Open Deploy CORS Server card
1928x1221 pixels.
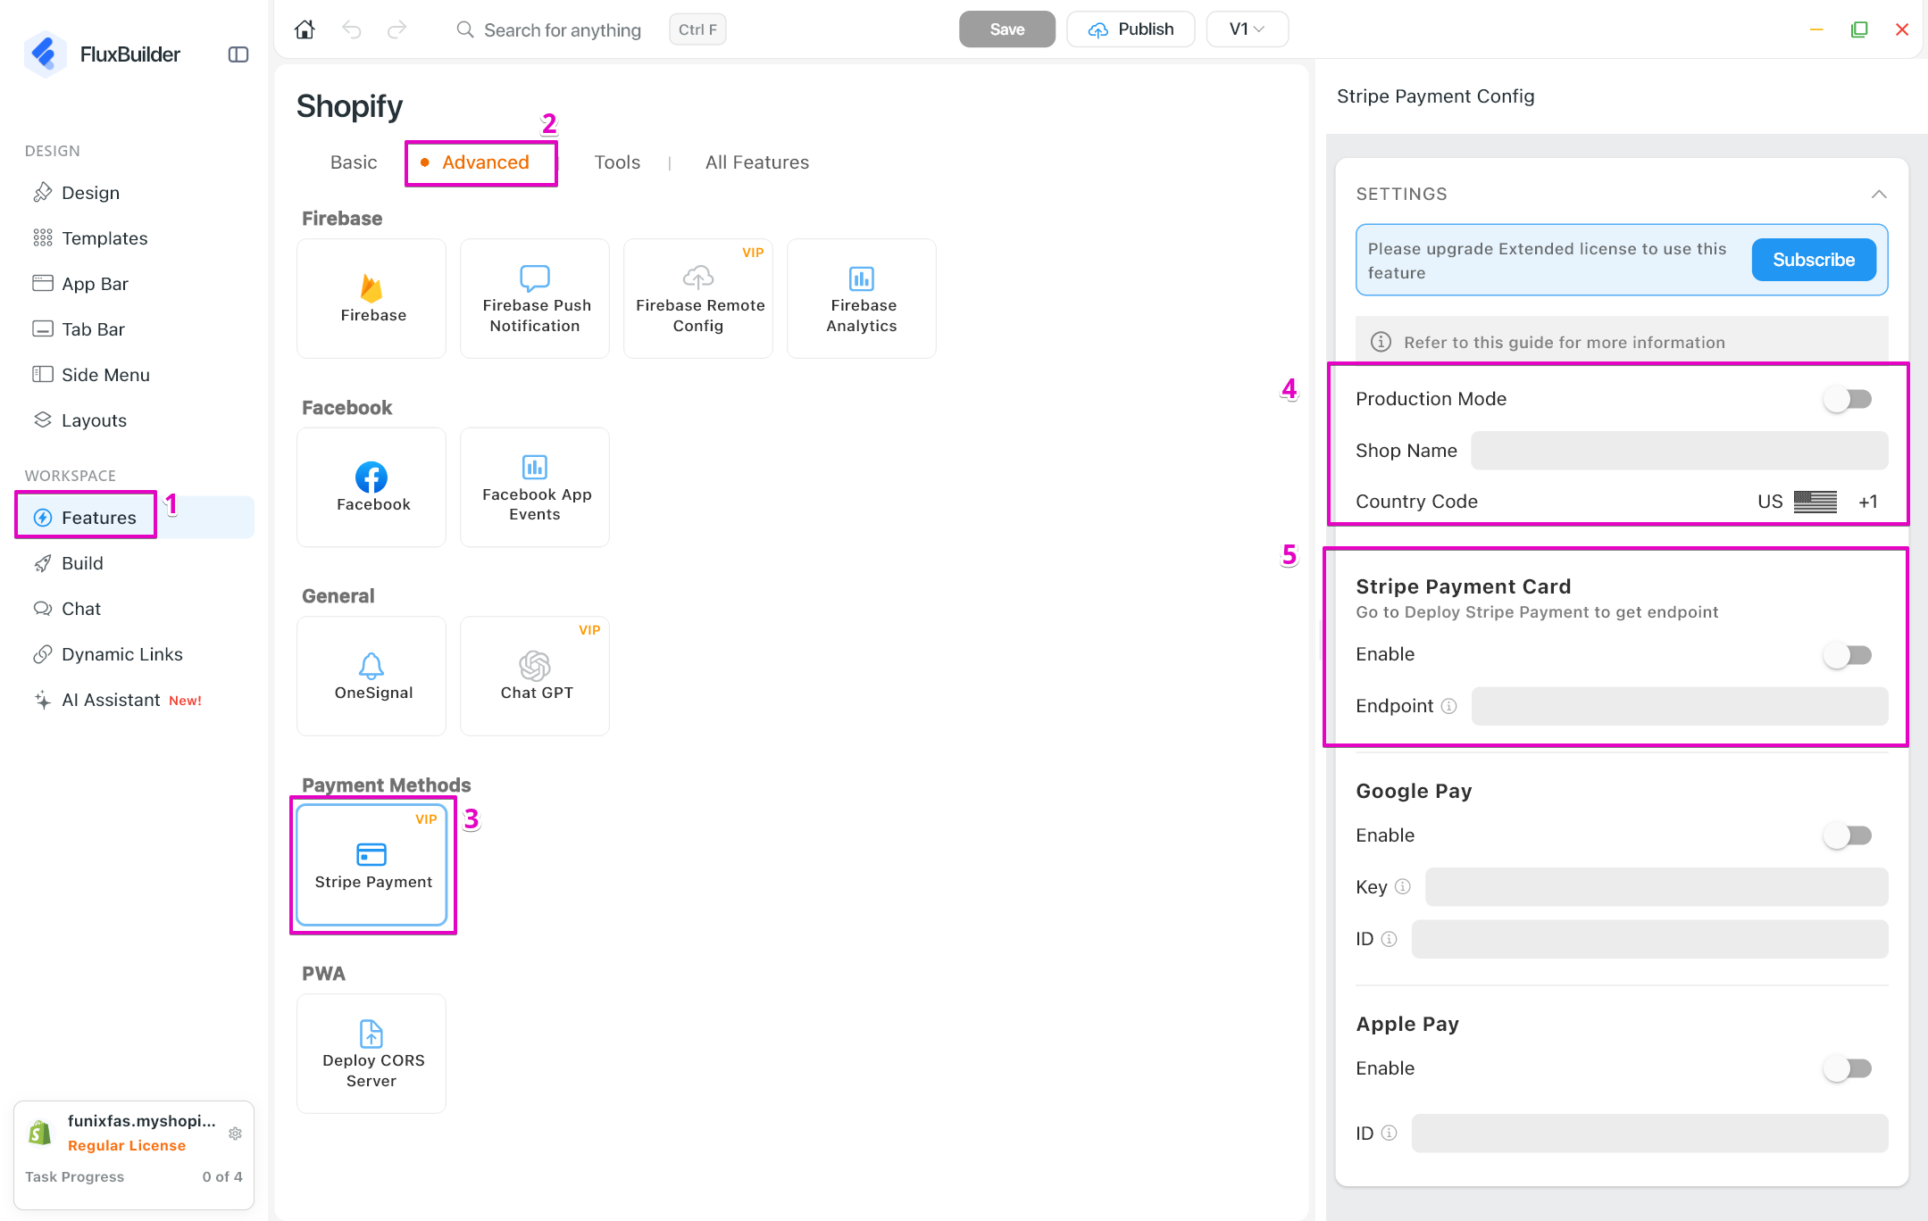tap(371, 1053)
